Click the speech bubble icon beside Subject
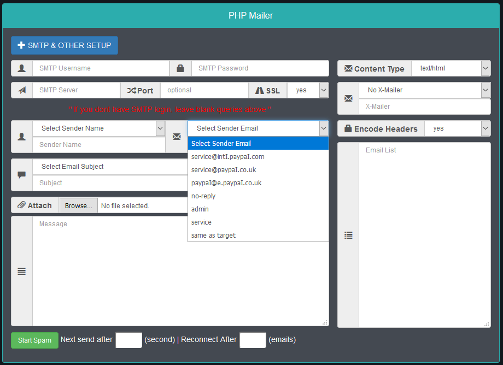 click(22, 175)
